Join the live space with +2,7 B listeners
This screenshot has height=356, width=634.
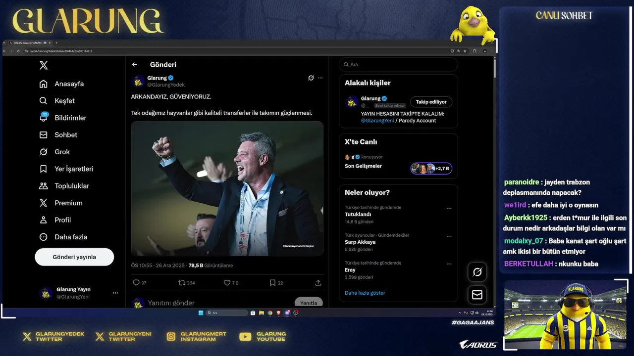pyautogui.click(x=431, y=169)
